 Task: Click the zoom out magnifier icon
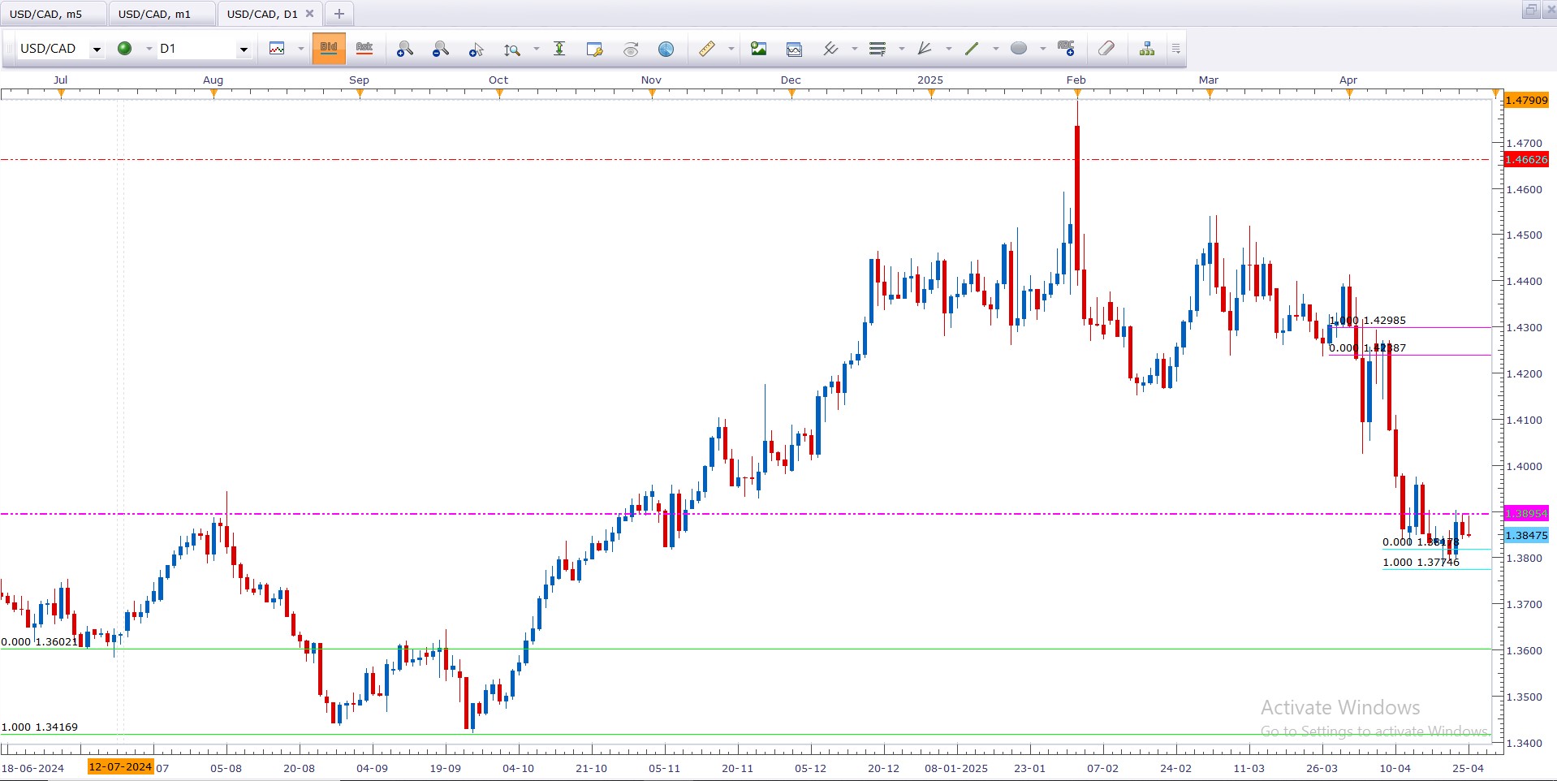click(440, 49)
